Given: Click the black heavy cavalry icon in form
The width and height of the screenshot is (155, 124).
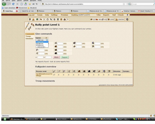Looking at the screenshot, I should point(56,53).
